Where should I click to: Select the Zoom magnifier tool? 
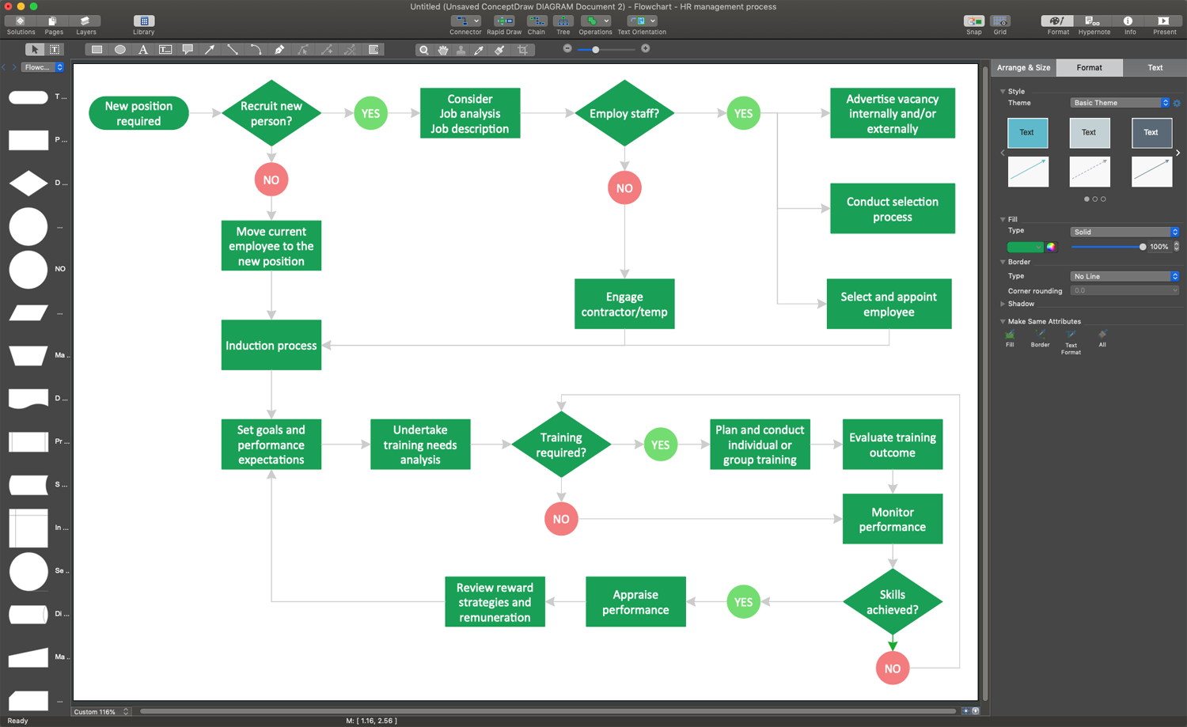click(x=424, y=50)
